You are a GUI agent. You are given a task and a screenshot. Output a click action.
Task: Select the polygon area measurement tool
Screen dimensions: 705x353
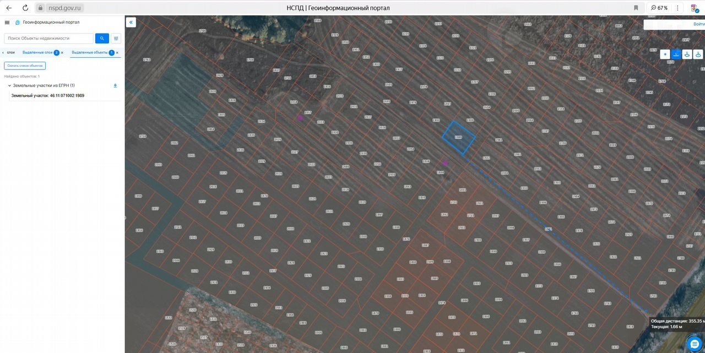pyautogui.click(x=687, y=54)
